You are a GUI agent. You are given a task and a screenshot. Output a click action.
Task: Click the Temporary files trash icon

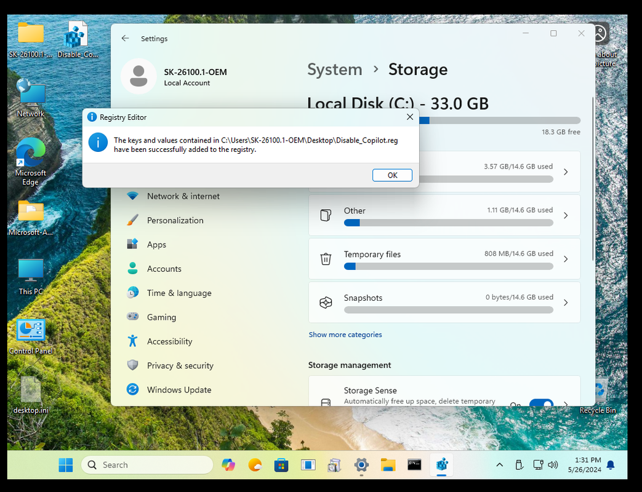coord(326,259)
